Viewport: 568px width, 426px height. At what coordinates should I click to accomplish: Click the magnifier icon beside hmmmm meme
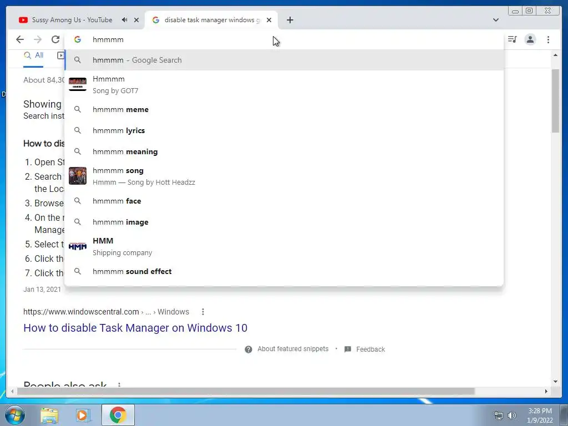(78, 109)
